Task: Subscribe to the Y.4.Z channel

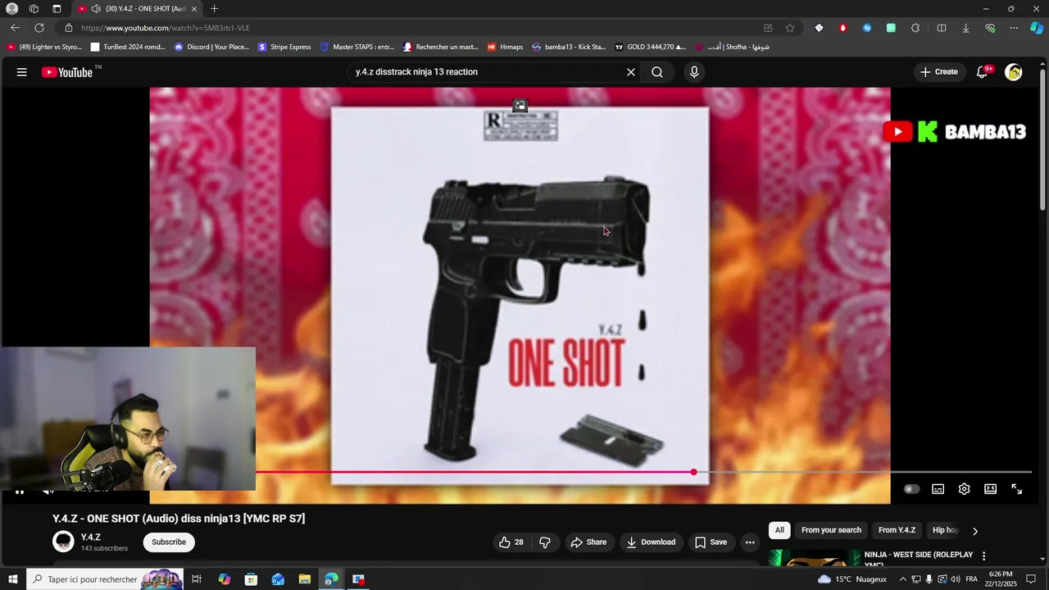Action: coord(169,542)
